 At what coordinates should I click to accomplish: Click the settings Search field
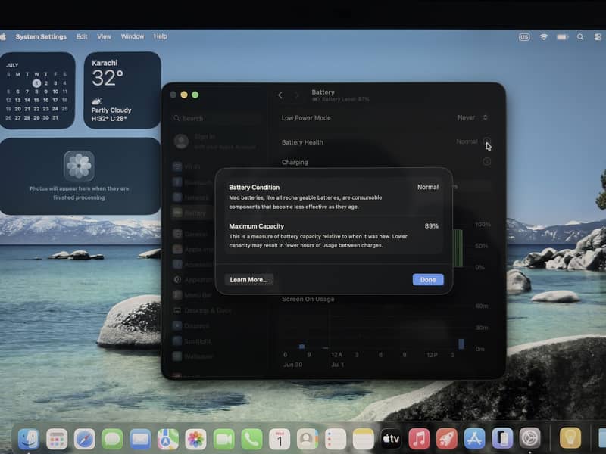(217, 118)
